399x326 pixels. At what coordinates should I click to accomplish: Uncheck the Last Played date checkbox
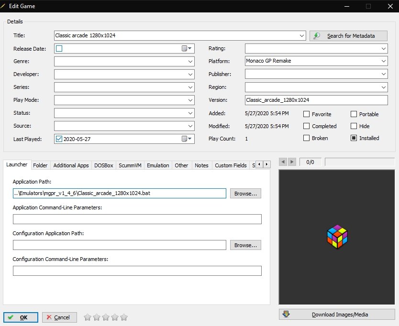[59, 139]
